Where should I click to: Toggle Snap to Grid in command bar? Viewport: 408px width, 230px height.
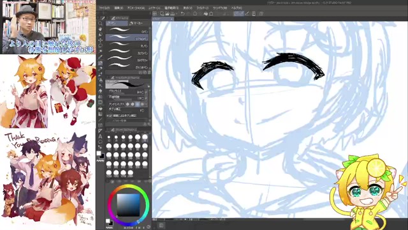click(x=247, y=13)
